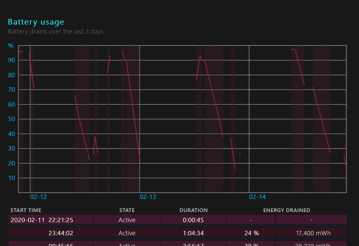Click the STATE column header
The height and width of the screenshot is (246, 359).
coord(127,210)
